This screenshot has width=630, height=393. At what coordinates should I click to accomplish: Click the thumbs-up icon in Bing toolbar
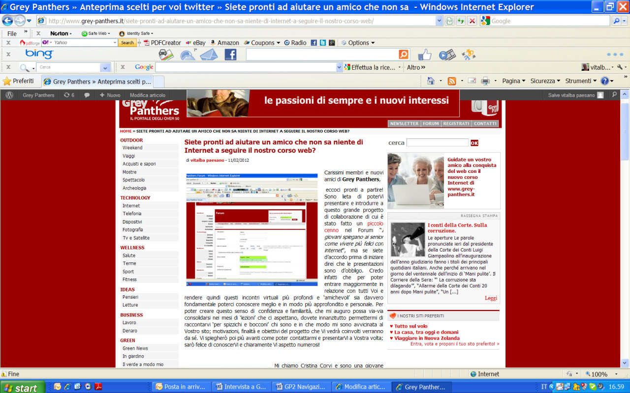click(425, 55)
